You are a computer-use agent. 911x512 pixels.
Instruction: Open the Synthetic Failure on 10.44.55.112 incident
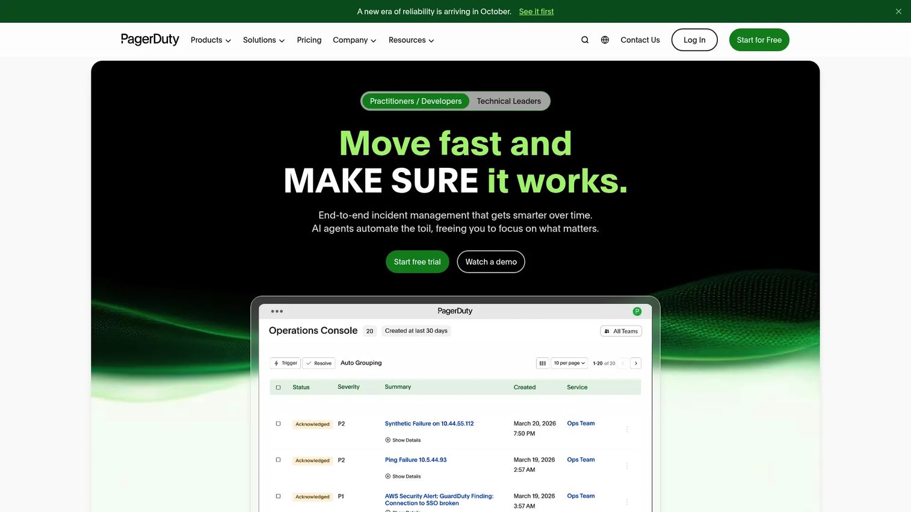point(429,424)
